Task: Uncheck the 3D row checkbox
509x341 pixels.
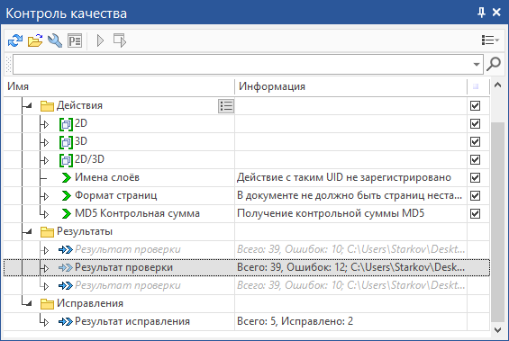Action: pyautogui.click(x=476, y=141)
